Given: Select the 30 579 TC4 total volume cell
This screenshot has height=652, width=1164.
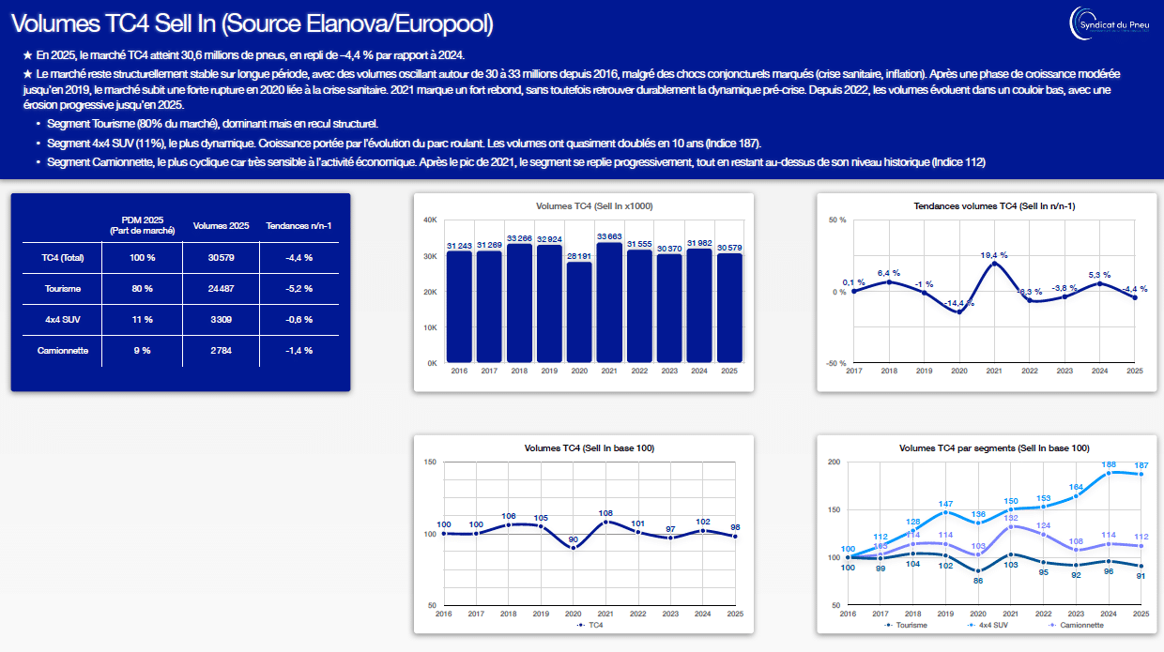Looking at the screenshot, I should [221, 258].
